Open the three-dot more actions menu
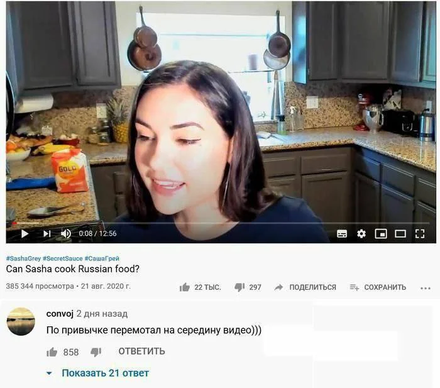 tap(426, 288)
